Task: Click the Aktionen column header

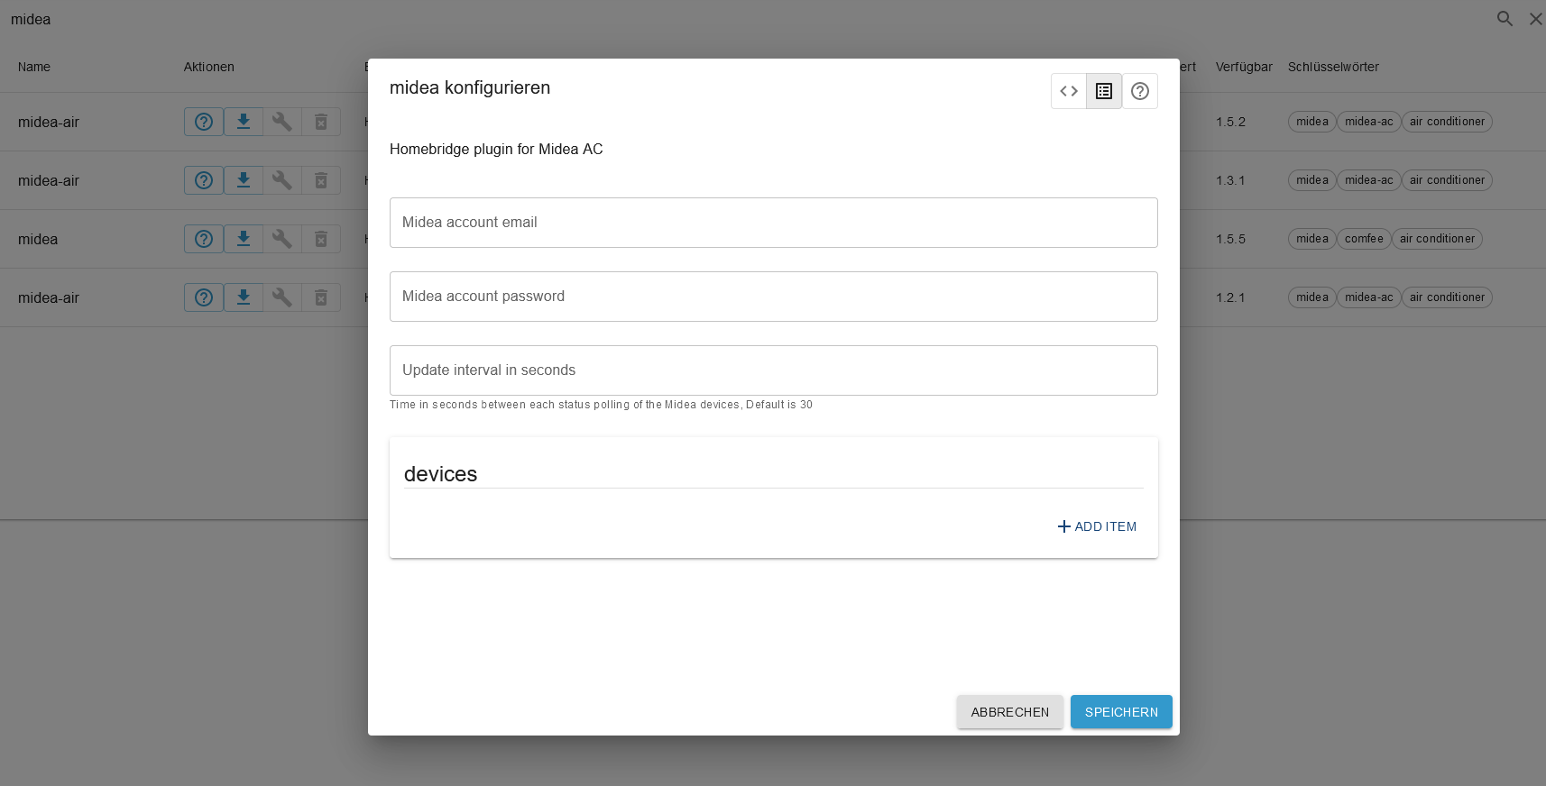Action: coord(209,67)
